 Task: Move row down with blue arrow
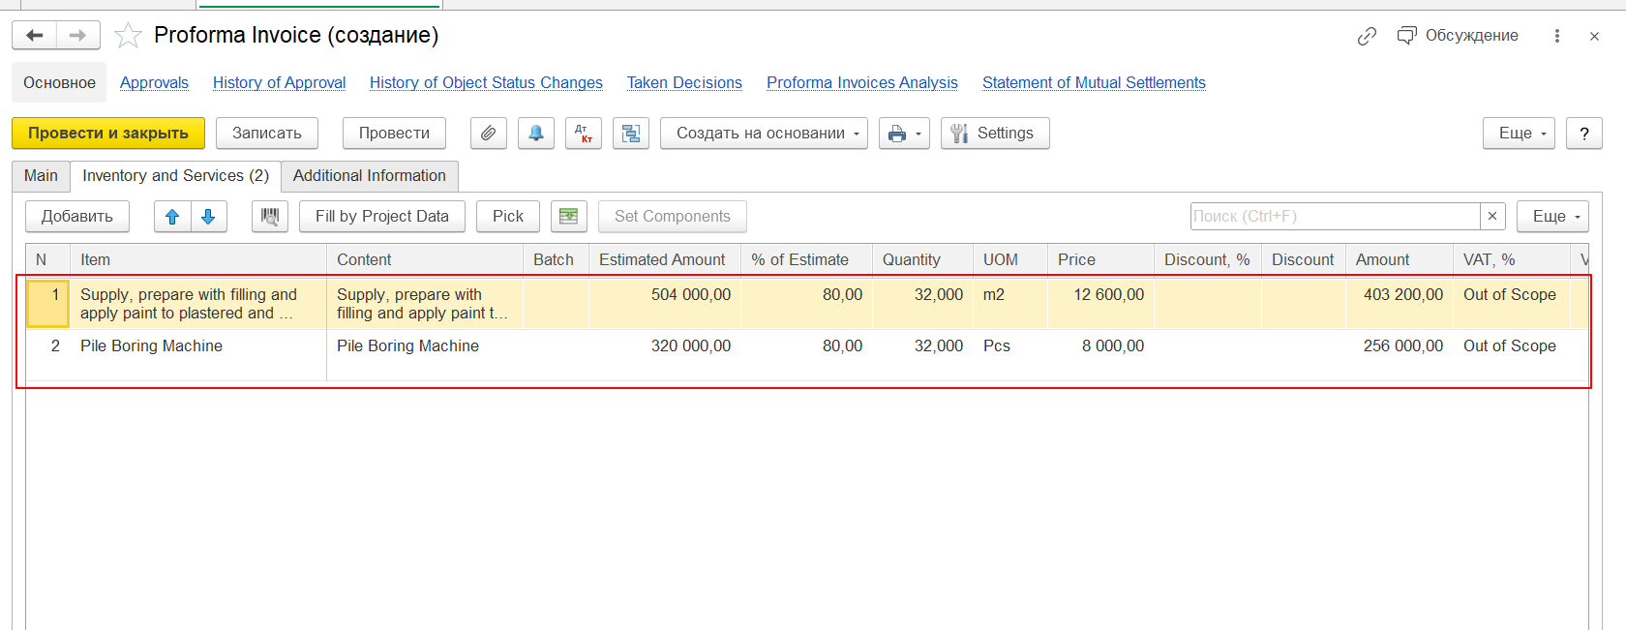208,217
